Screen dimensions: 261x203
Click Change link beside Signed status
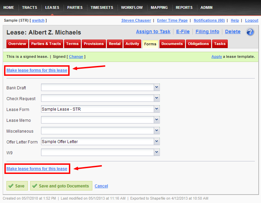click(x=76, y=57)
